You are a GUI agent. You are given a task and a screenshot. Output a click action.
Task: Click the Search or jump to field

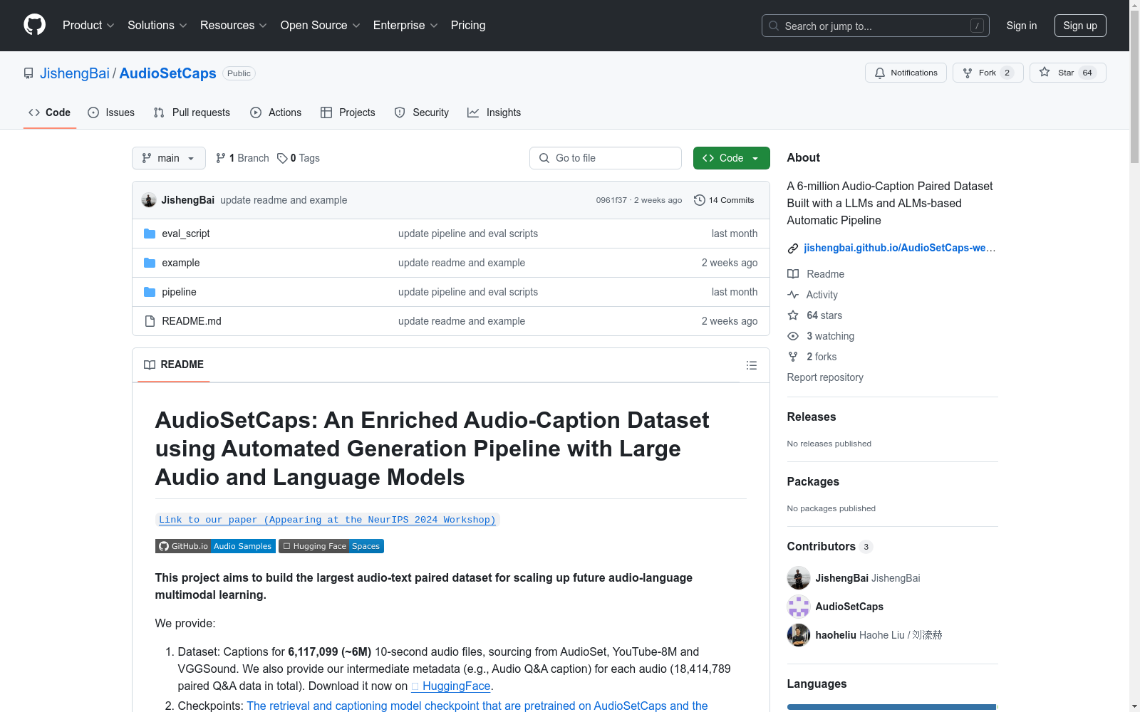[876, 26]
